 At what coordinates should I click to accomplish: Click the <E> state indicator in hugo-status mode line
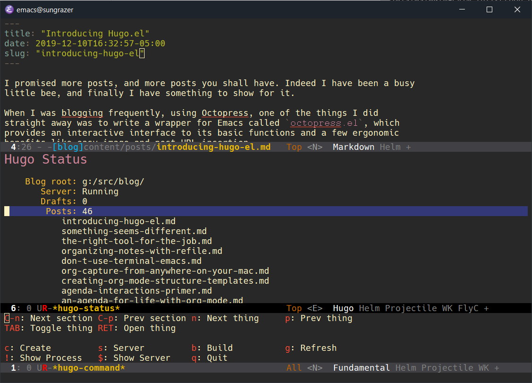click(315, 308)
